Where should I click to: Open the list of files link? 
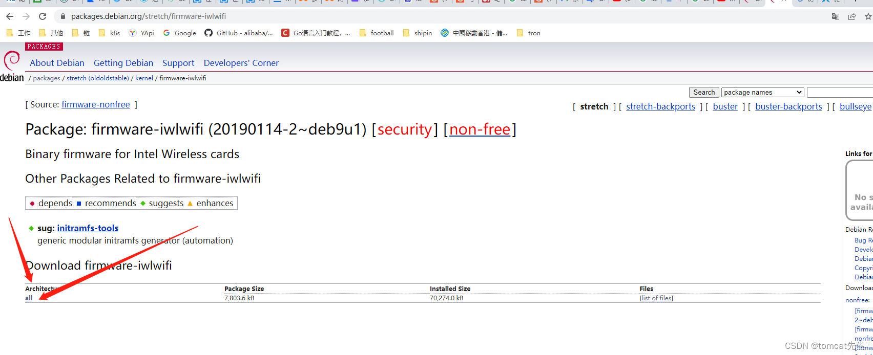point(656,298)
